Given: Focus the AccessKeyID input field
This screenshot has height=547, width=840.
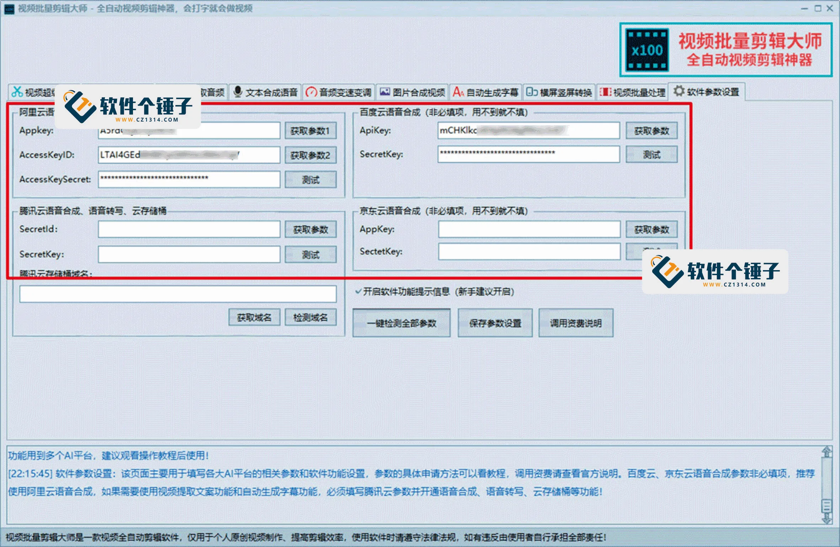Looking at the screenshot, I should point(189,155).
